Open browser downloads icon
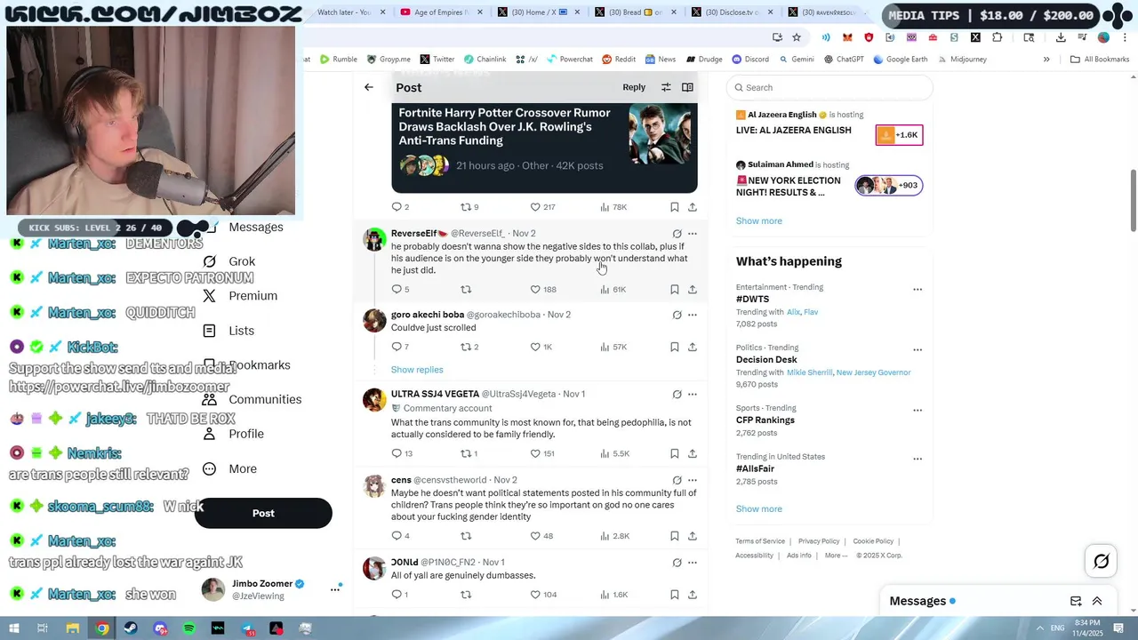This screenshot has height=640, width=1138. (x=1061, y=37)
